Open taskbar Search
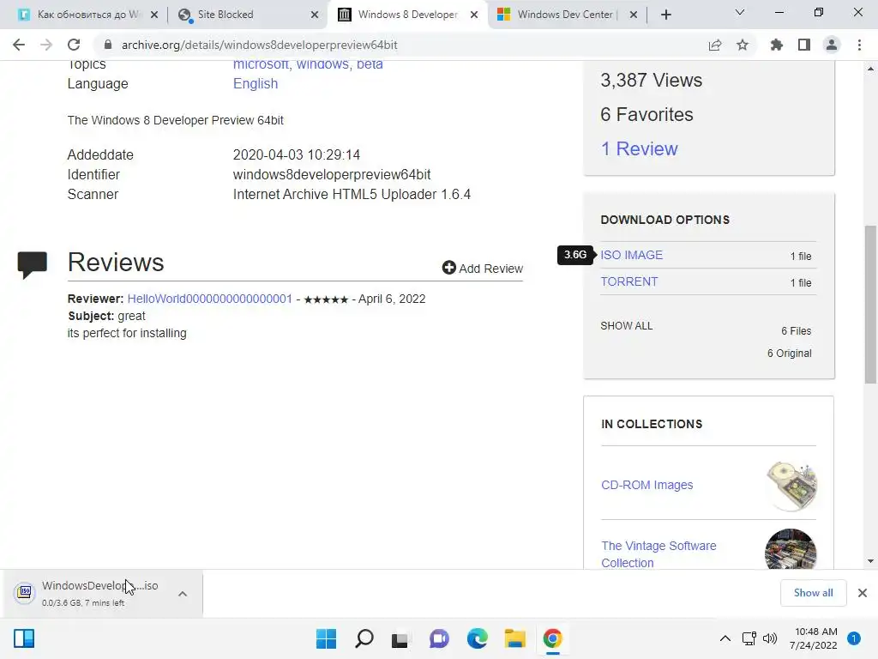The height and width of the screenshot is (659, 878). (364, 638)
